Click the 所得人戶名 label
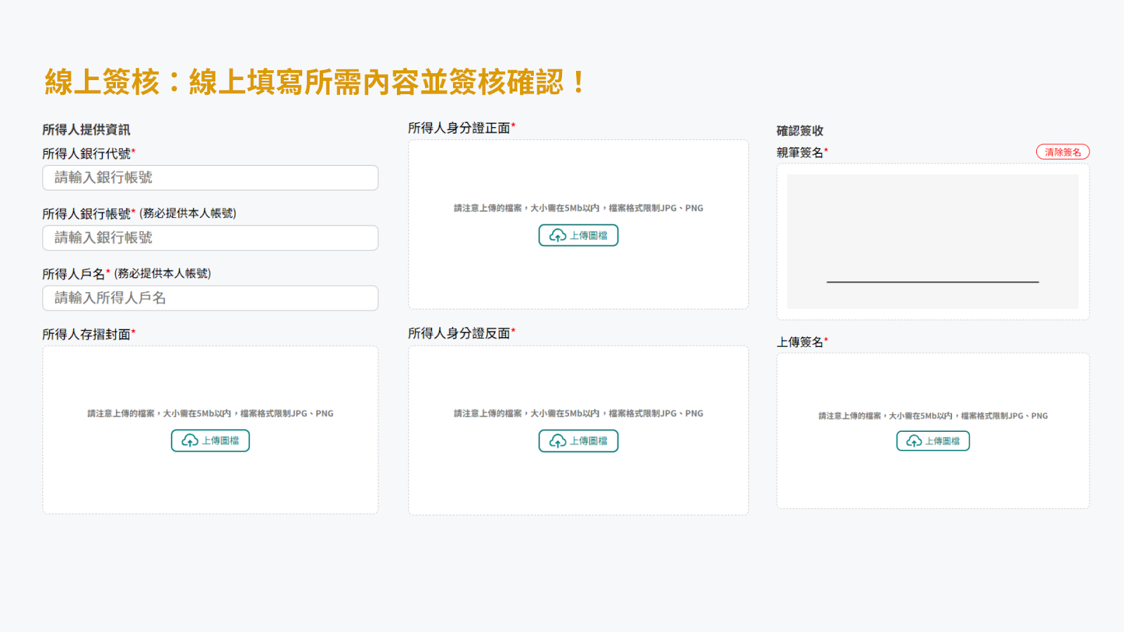Image resolution: width=1124 pixels, height=632 pixels. click(x=76, y=274)
